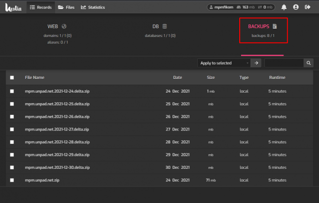This screenshot has height=203, width=319.
Task: Click the 'aliases: 0 / 1' text
Action: point(57,42)
